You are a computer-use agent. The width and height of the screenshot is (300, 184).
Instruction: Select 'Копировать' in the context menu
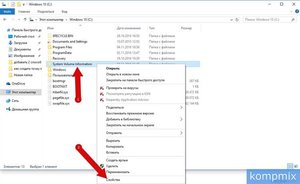point(115,147)
